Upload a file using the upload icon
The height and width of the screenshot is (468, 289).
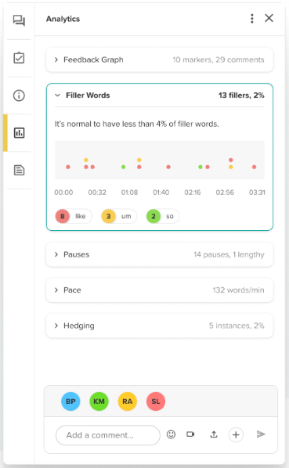[x=214, y=434]
